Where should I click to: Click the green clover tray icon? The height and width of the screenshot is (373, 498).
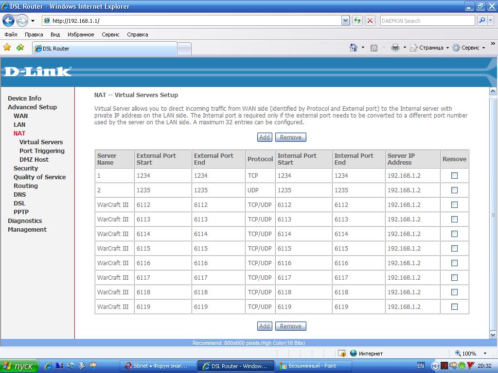pos(462,366)
